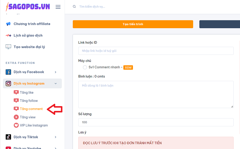This screenshot has width=240, height=149.
Task: Go to Tăng view service
Action: tap(28, 117)
